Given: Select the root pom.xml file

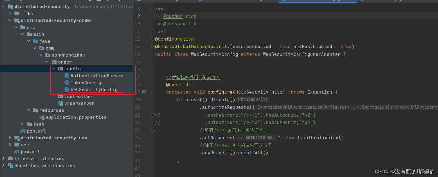Looking at the screenshot, I should [x=30, y=152].
